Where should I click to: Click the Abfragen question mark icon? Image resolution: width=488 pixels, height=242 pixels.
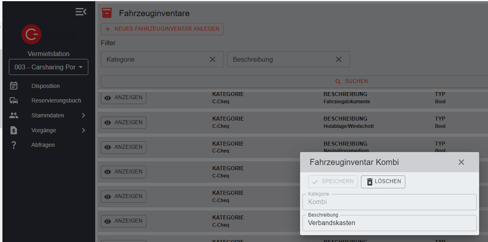click(14, 145)
